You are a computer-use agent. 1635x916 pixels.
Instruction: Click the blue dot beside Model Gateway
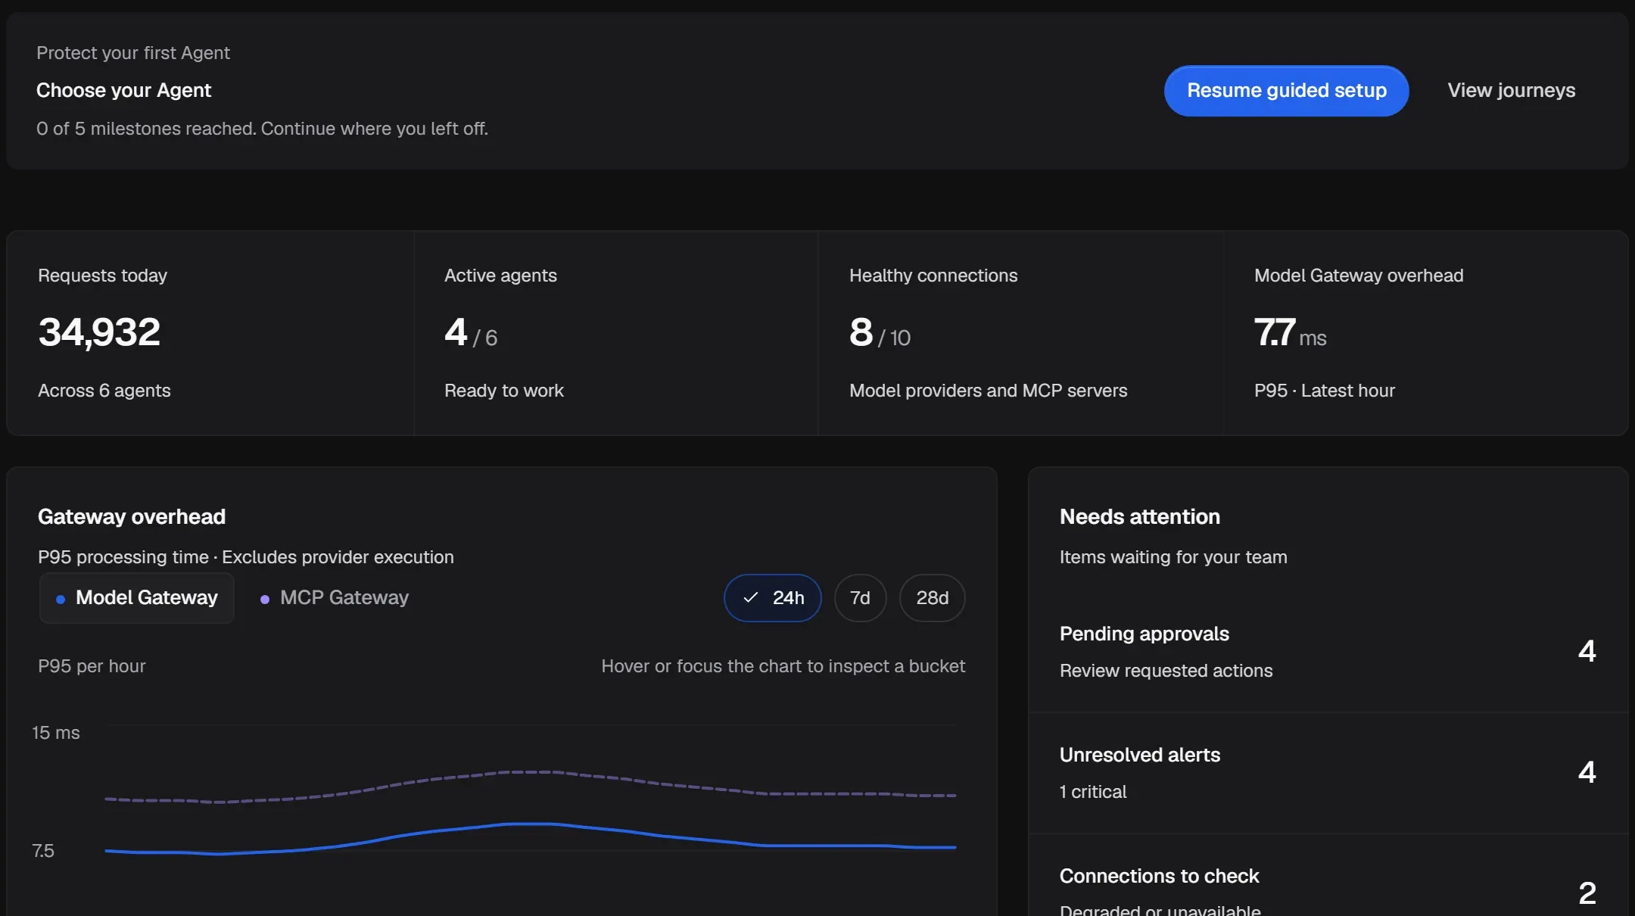click(61, 600)
